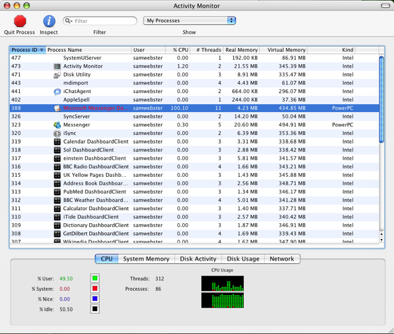The width and height of the screenshot is (394, 334).
Task: Click the einstein DashboardClient icon
Action: (x=57, y=158)
